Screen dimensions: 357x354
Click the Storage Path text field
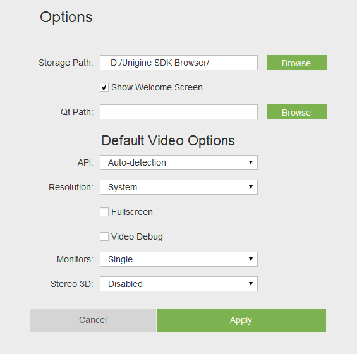(x=179, y=63)
